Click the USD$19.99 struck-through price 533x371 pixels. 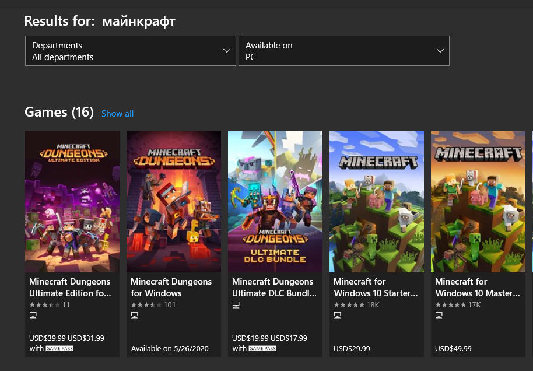coord(251,338)
